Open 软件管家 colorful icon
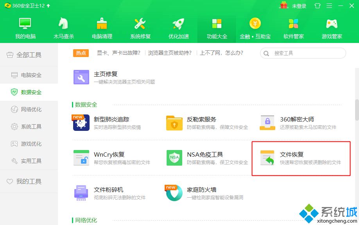359x225 pixels. [293, 23]
